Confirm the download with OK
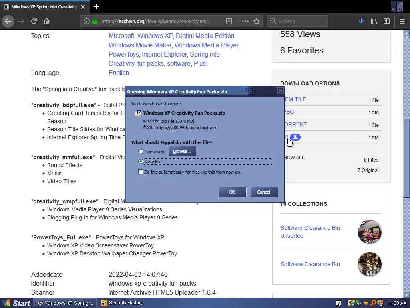The width and height of the screenshot is (410, 308). (232, 192)
